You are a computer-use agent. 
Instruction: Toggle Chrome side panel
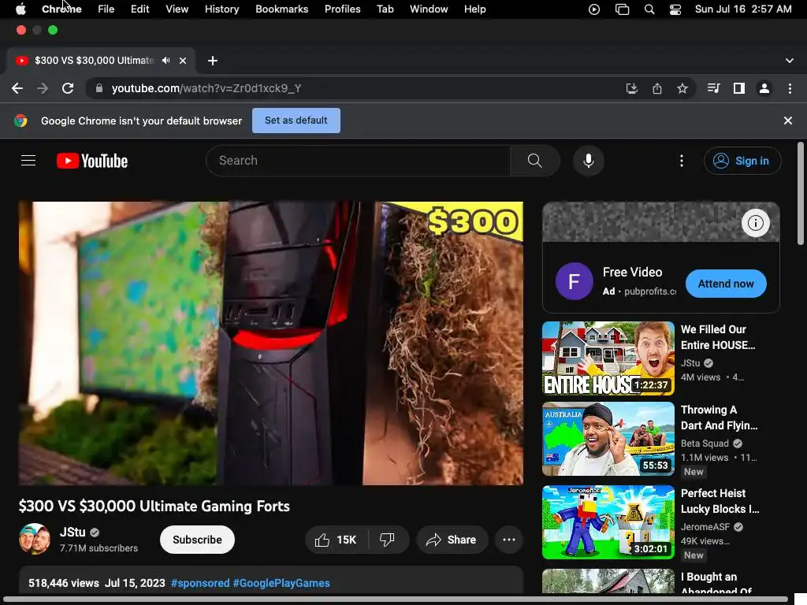(739, 88)
